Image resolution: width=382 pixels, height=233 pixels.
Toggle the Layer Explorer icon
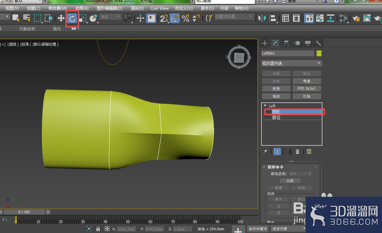click(x=296, y=18)
